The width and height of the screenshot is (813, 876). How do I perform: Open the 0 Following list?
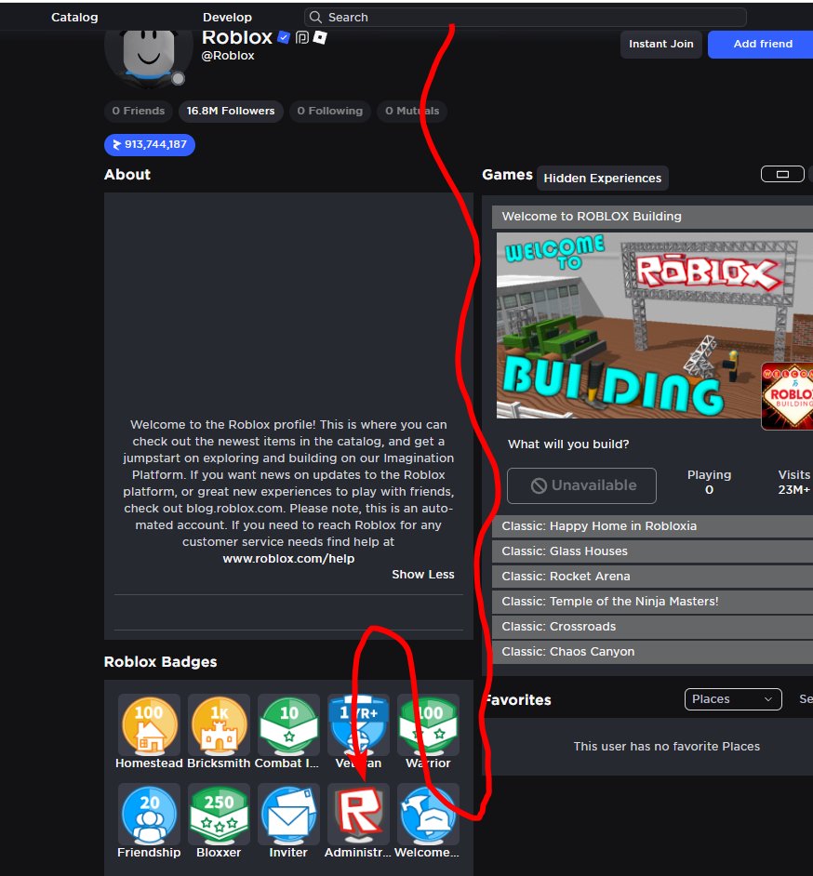click(x=329, y=111)
